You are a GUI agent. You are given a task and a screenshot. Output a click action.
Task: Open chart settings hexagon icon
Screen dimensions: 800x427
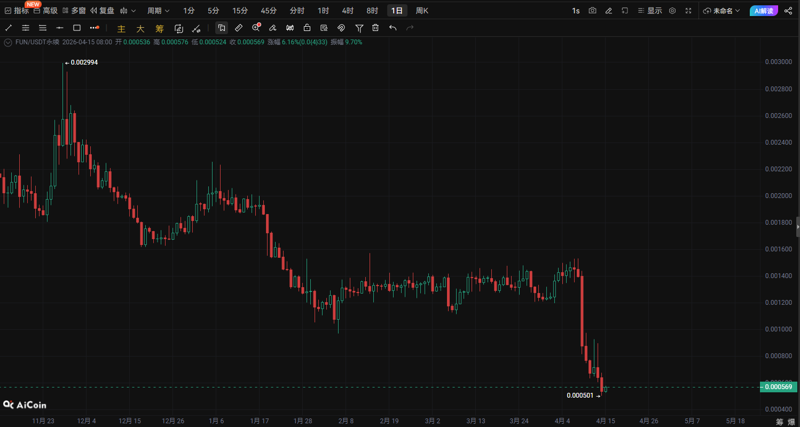(672, 11)
